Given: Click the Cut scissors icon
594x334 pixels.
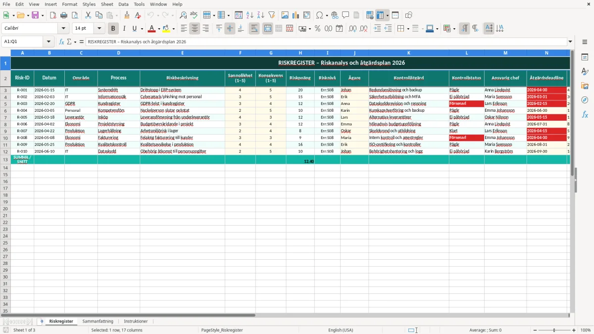Looking at the screenshot, I should (88, 15).
